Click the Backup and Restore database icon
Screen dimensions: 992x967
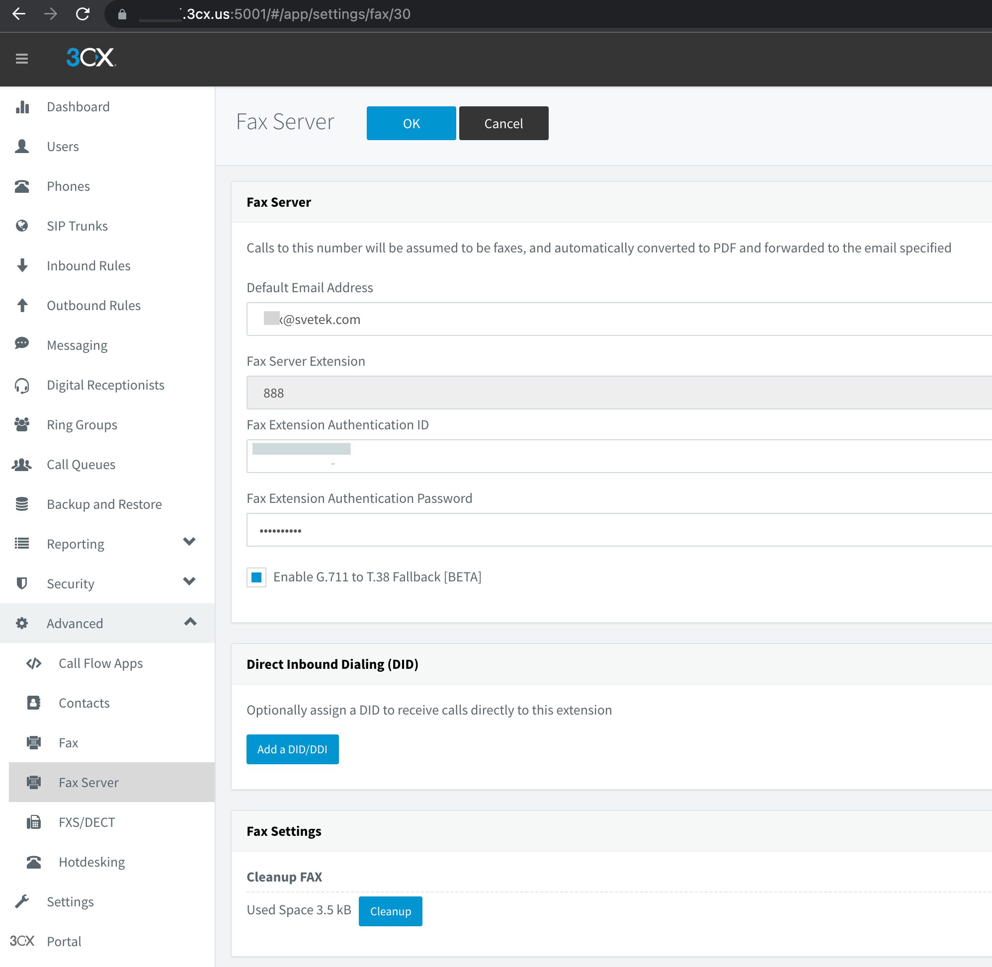(x=22, y=504)
